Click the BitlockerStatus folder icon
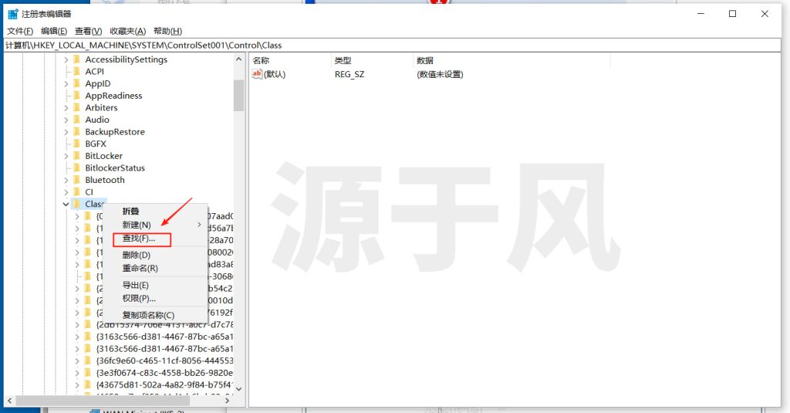Viewport: 790px width, 413px height. [x=77, y=168]
